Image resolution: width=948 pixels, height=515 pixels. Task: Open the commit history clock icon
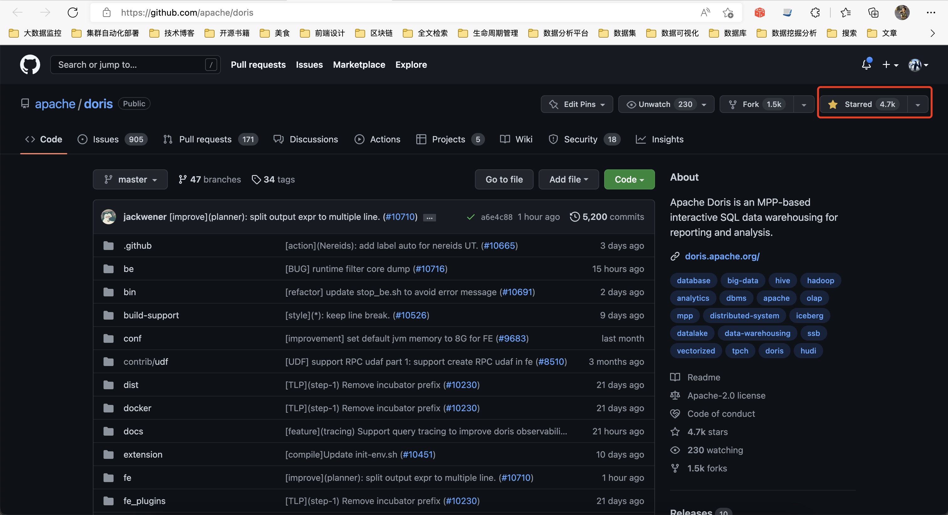(x=574, y=217)
